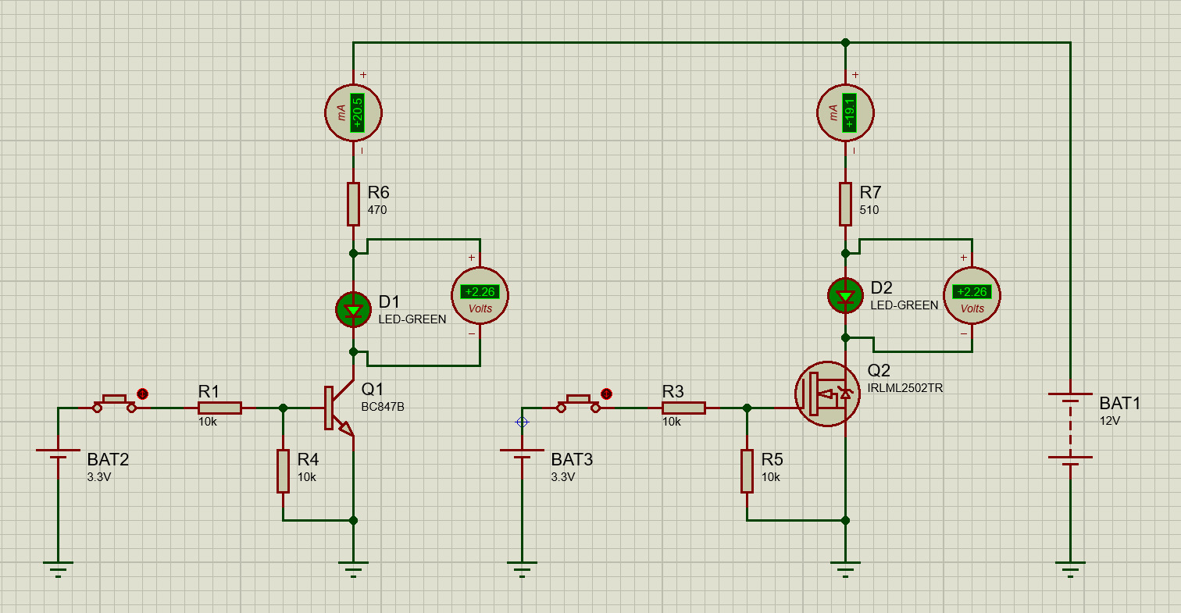Click the ground symbol under Q1 emitter
Screen dimensions: 1181x613
click(x=353, y=568)
